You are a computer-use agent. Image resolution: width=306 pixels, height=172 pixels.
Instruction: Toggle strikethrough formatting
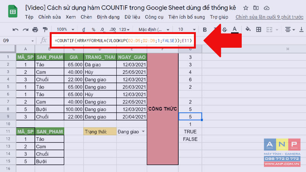coord(225,30)
